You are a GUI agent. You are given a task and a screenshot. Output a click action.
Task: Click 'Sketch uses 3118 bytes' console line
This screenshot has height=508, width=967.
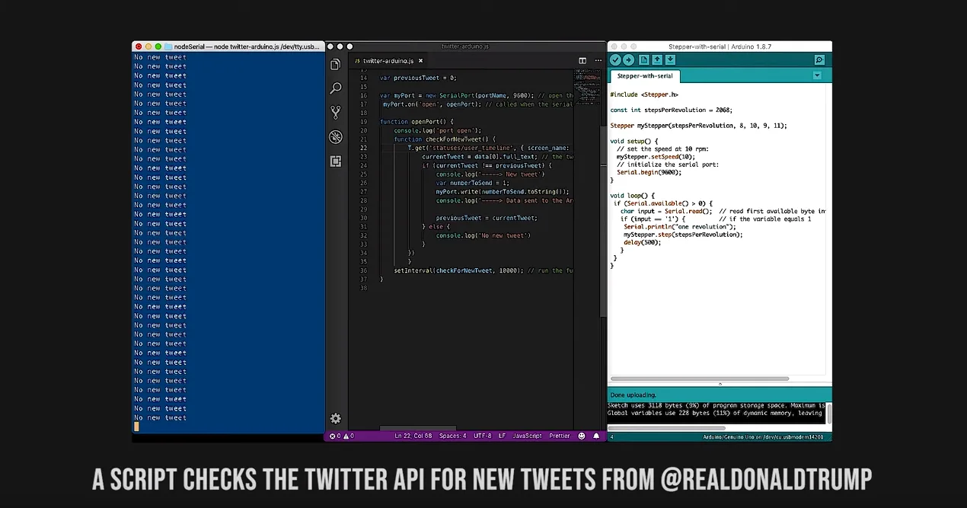[716, 405]
